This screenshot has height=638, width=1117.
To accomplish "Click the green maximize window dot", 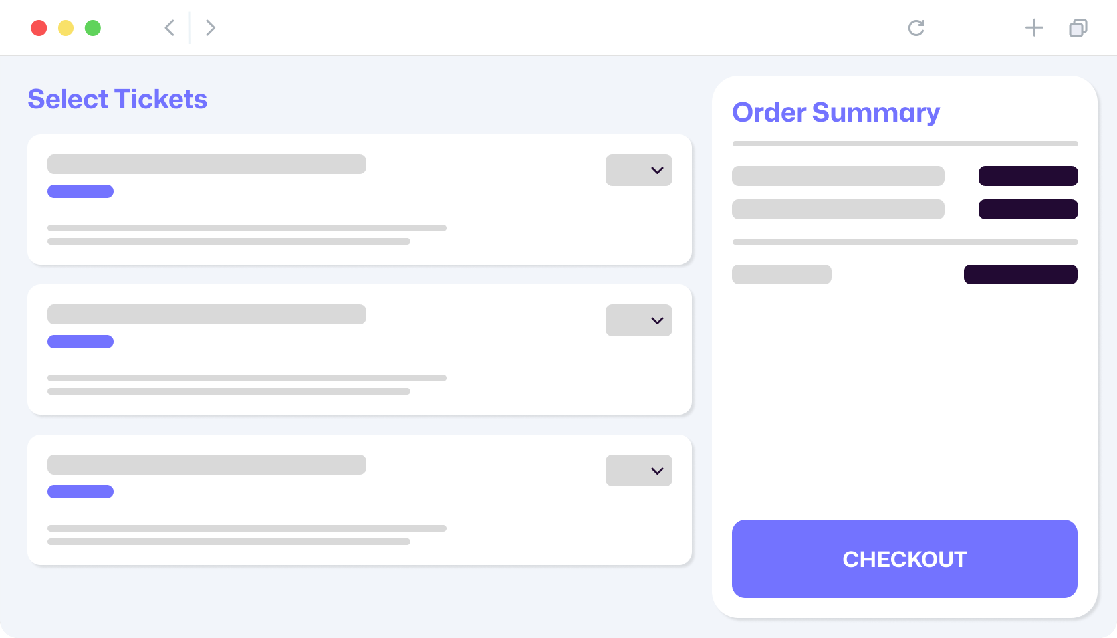I will coord(93,28).
